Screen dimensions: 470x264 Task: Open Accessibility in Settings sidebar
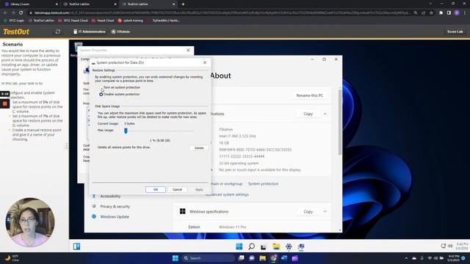click(x=110, y=197)
